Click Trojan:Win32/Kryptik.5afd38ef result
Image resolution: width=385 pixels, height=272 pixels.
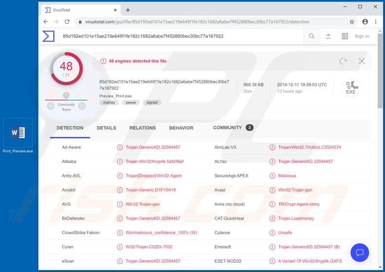[x=154, y=162]
